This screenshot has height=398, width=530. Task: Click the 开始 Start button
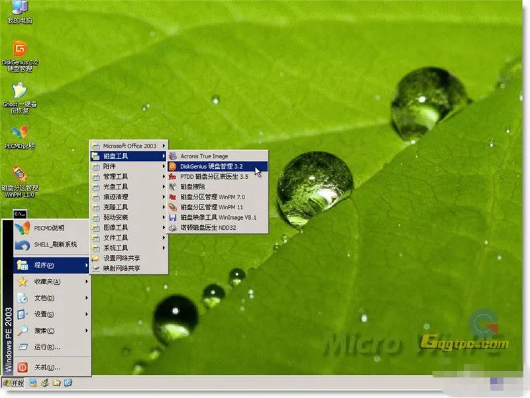point(15,382)
